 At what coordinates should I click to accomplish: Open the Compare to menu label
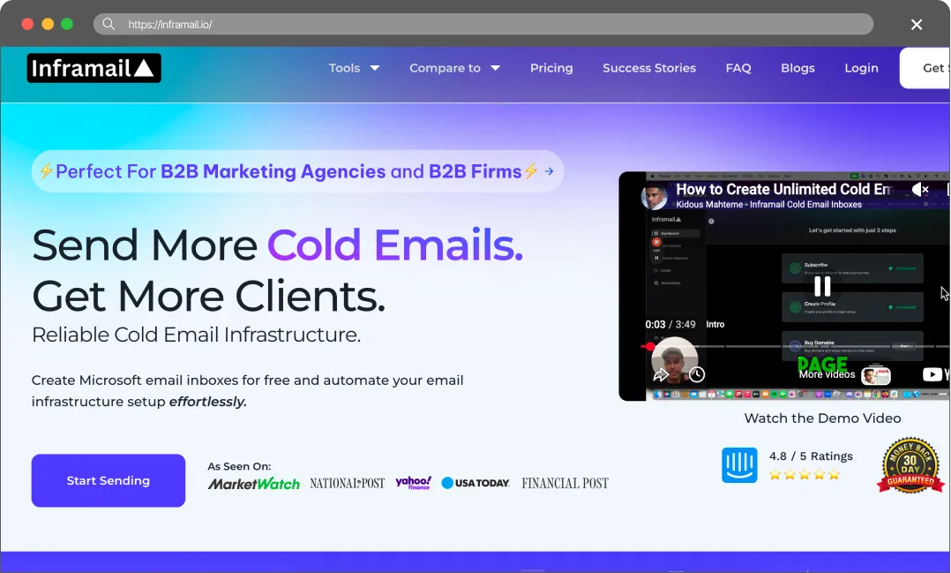[x=445, y=68]
